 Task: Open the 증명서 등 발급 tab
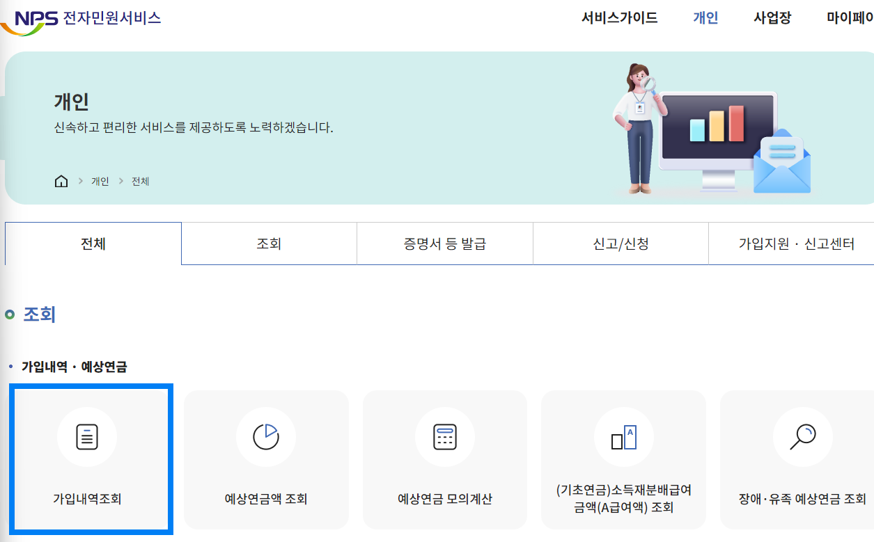point(444,243)
